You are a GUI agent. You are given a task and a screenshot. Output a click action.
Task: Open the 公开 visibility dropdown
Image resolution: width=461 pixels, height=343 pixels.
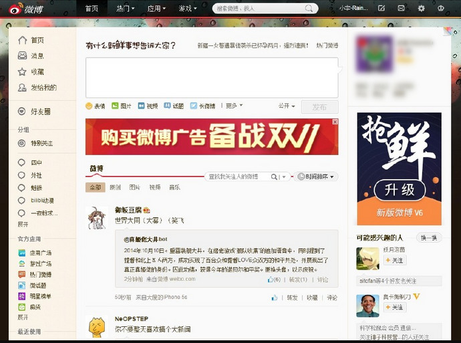287,106
